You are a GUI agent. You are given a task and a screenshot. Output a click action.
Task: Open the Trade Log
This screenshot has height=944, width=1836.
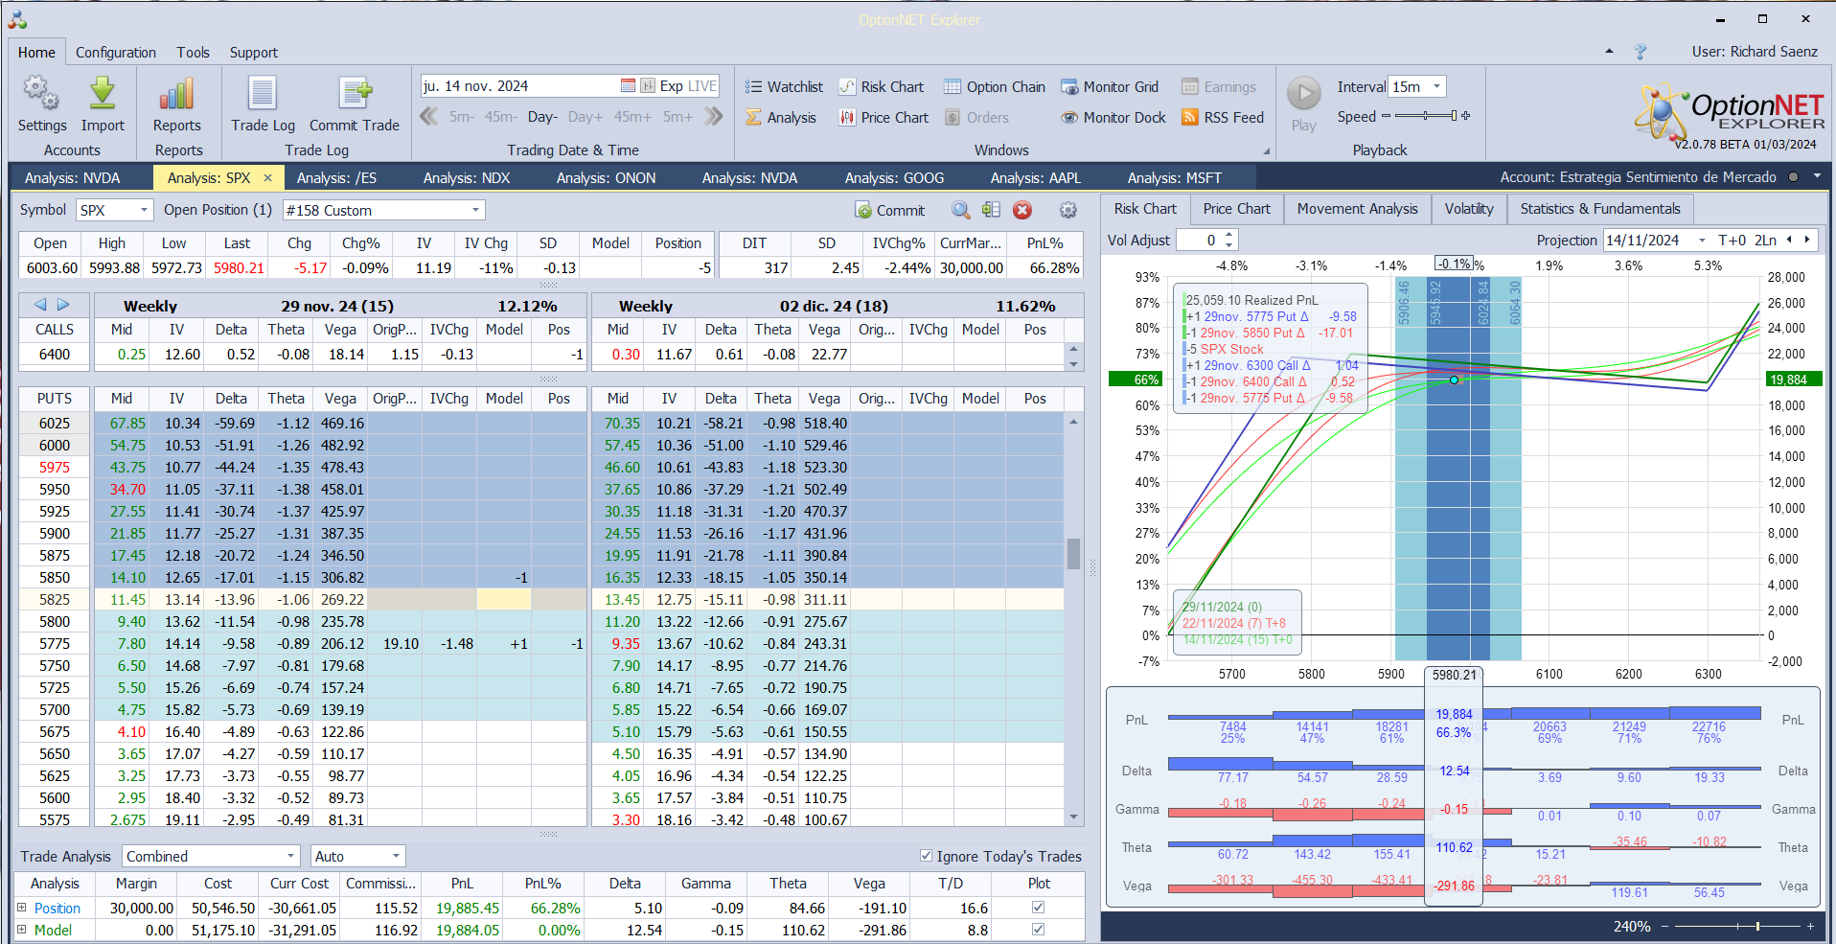pyautogui.click(x=263, y=104)
